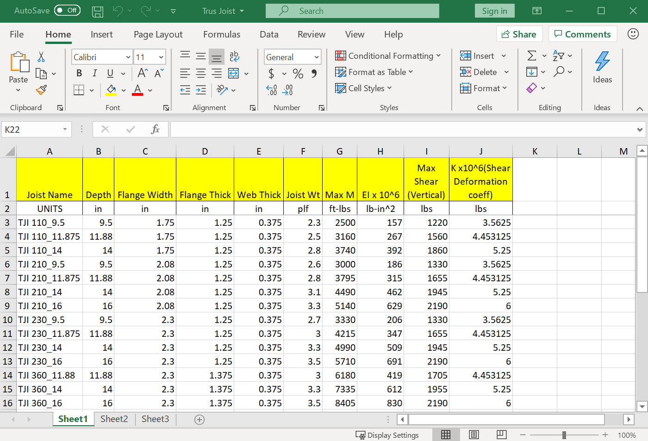This screenshot has height=441, width=648.
Task: Open the font name Calibri dropdown
Action: [128, 57]
